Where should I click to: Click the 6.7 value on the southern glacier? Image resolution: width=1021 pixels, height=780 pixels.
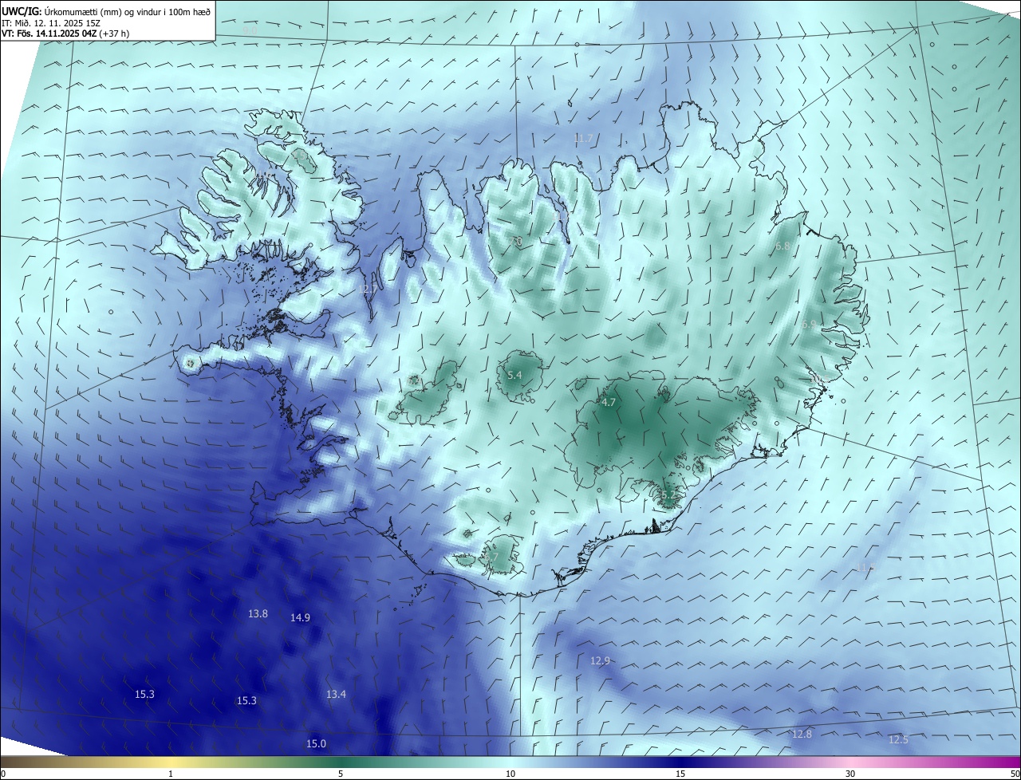click(491, 557)
